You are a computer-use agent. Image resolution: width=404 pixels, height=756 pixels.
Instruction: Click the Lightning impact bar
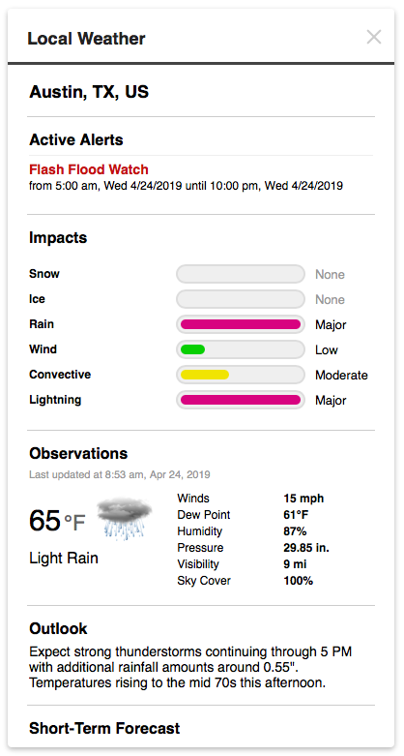coord(241,400)
